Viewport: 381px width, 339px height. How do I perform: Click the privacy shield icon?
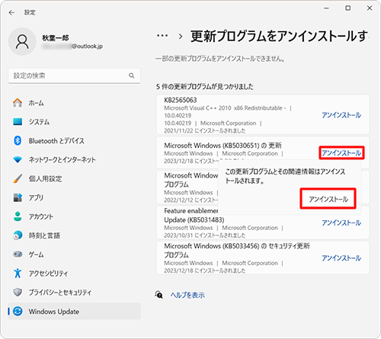coord(18,293)
